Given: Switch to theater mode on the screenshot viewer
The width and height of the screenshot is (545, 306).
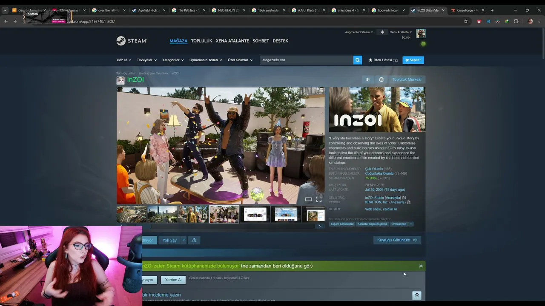Looking at the screenshot, I should [x=308, y=199].
